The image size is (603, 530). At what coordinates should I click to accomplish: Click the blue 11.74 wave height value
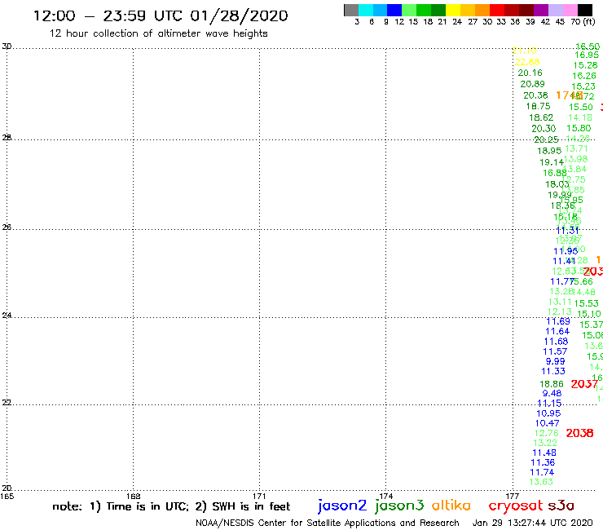pyautogui.click(x=542, y=472)
